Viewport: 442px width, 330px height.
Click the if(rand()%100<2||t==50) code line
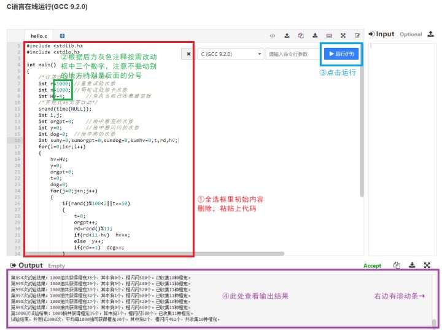click(96, 203)
